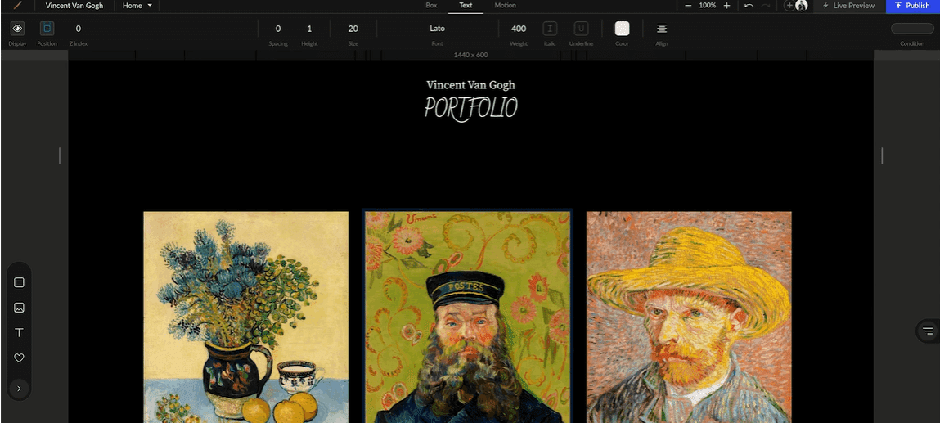Switch to the Text tab
The height and width of the screenshot is (423, 940).
click(466, 6)
